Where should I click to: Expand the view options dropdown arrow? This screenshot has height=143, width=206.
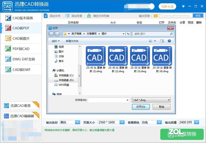pyautogui.click(x=155, y=41)
